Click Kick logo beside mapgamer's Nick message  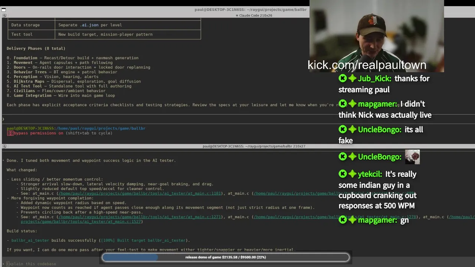(343, 104)
